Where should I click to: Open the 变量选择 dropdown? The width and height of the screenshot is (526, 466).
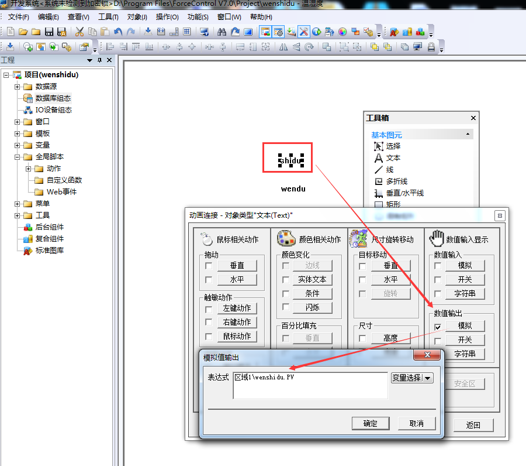click(x=412, y=378)
